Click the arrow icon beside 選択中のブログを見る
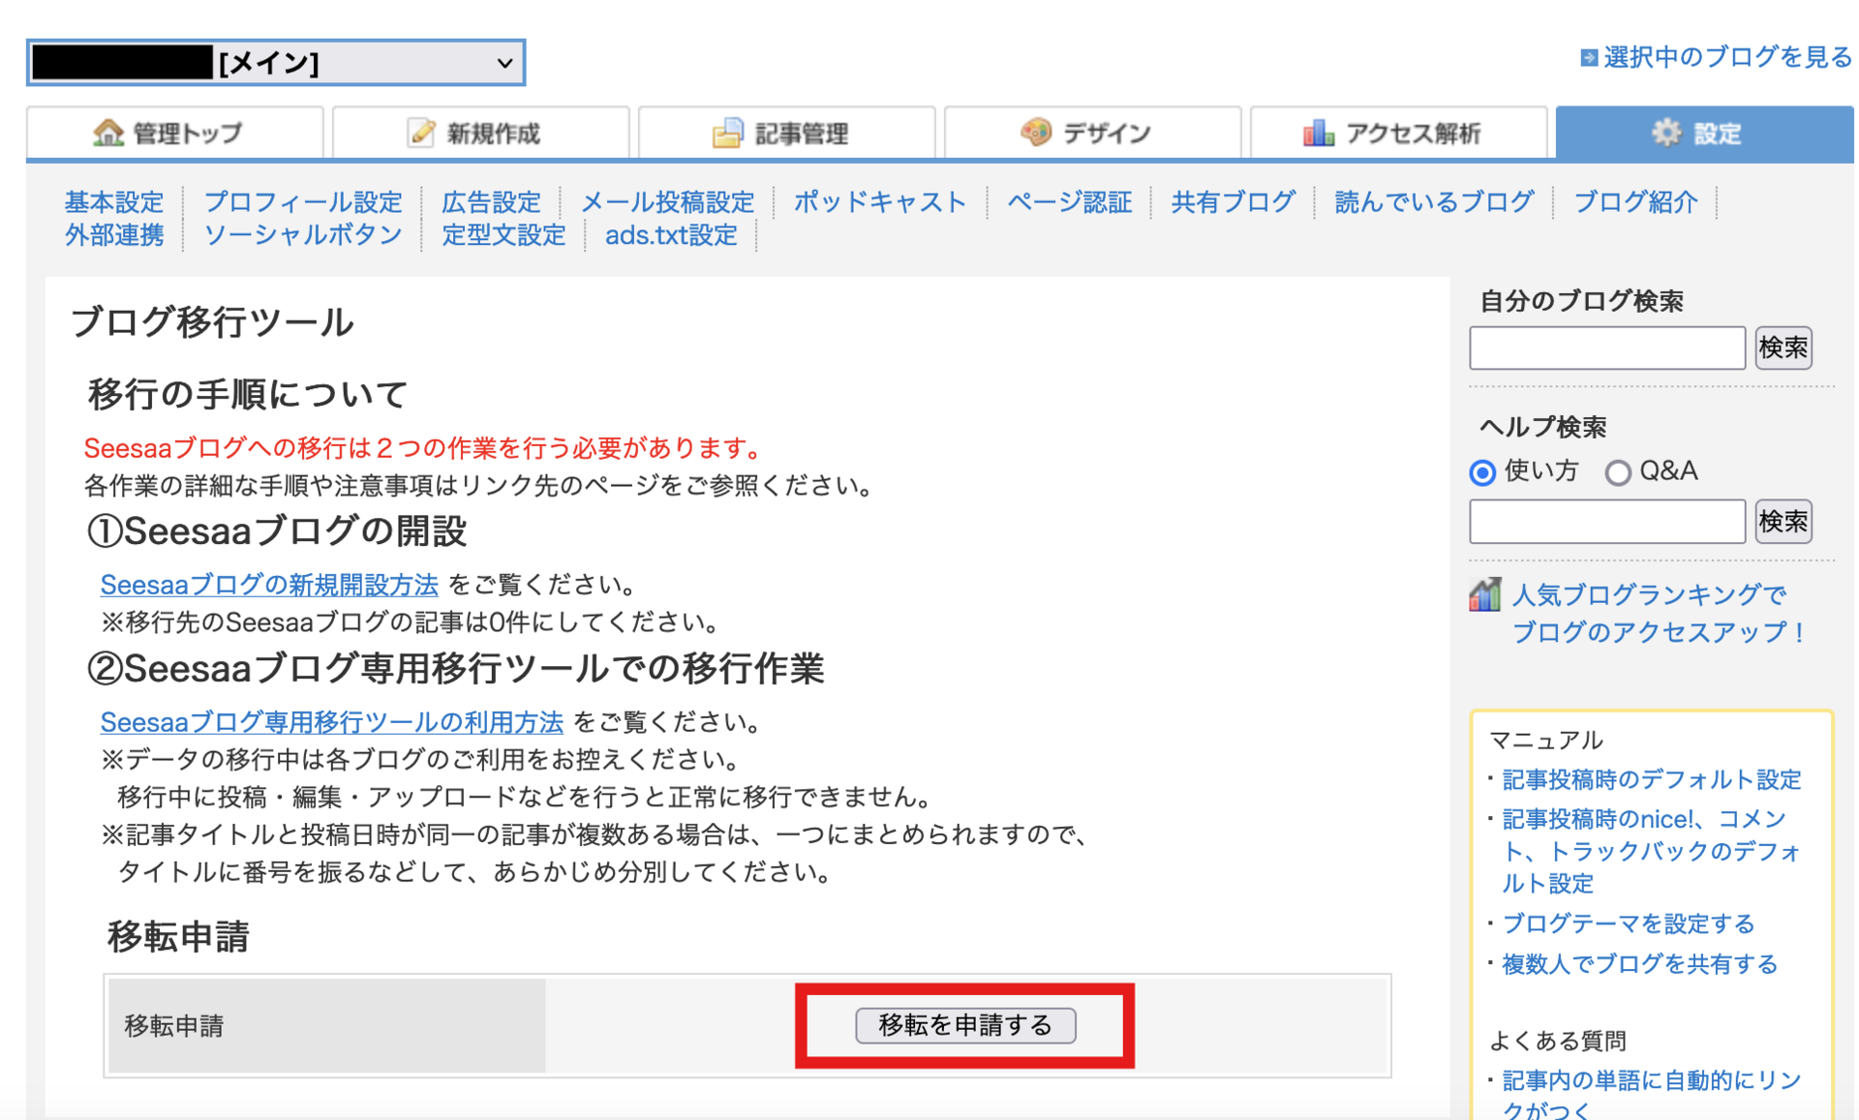The width and height of the screenshot is (1859, 1120). click(1589, 58)
